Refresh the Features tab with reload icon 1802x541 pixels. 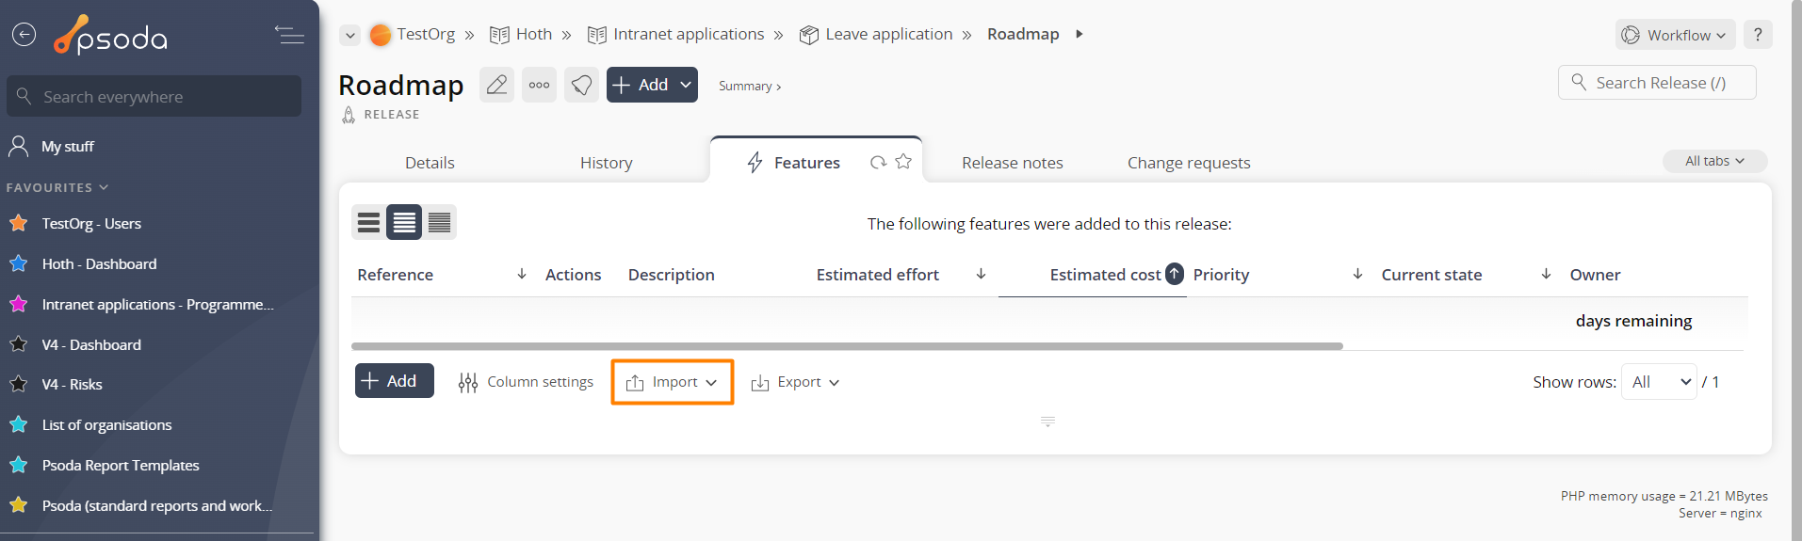pyautogui.click(x=878, y=162)
